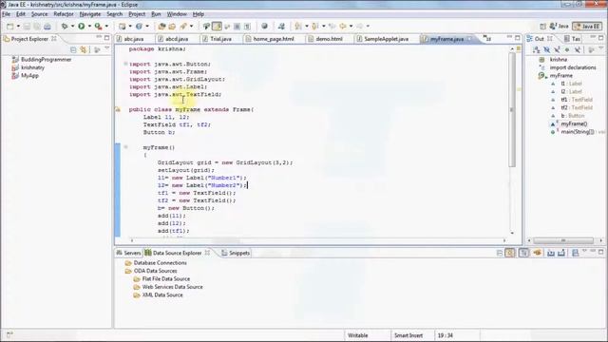Sort Outline members alphabetically
Image resolution: width=608 pixels, height=342 pixels.
tap(536, 49)
